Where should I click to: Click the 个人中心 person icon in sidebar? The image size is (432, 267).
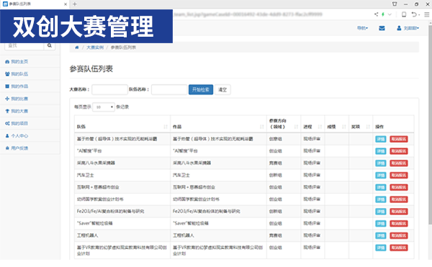(7, 136)
